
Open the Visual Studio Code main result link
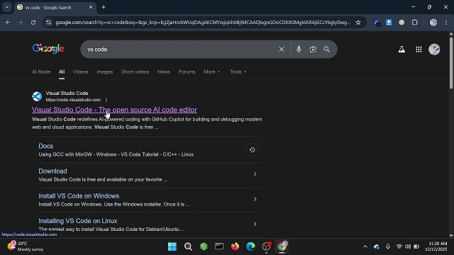[x=114, y=110]
